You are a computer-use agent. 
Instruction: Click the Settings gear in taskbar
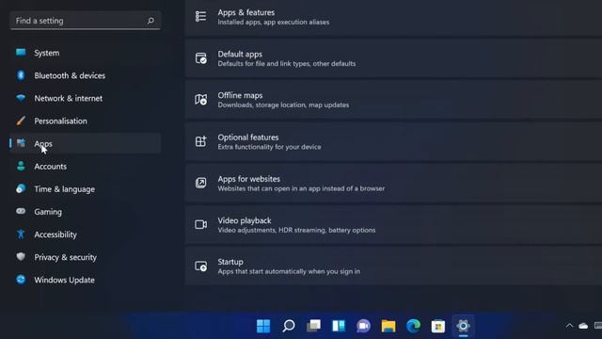click(463, 326)
